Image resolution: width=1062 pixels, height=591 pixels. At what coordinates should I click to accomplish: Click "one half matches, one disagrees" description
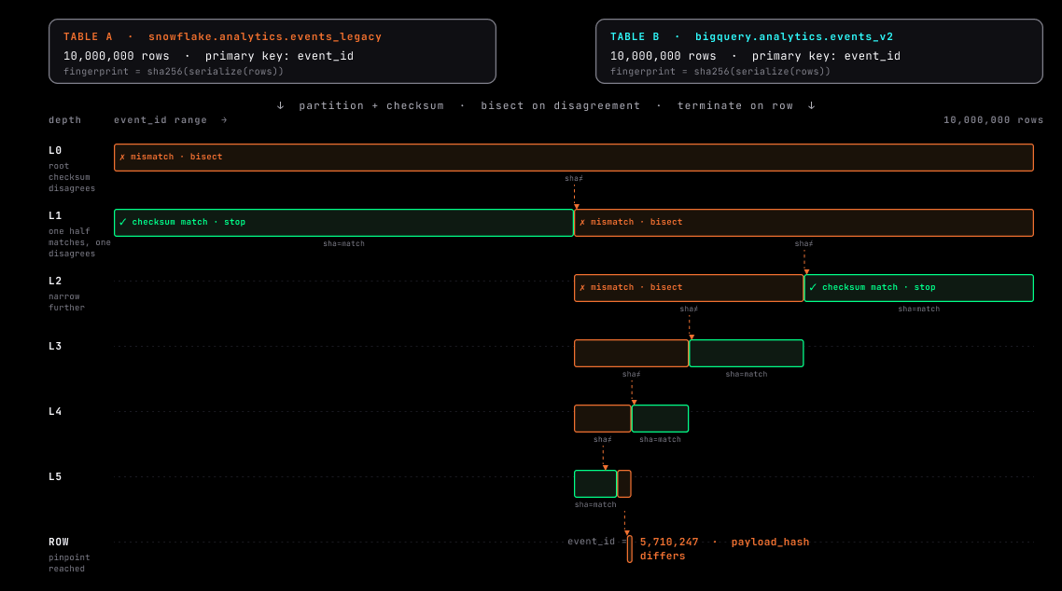[79, 242]
